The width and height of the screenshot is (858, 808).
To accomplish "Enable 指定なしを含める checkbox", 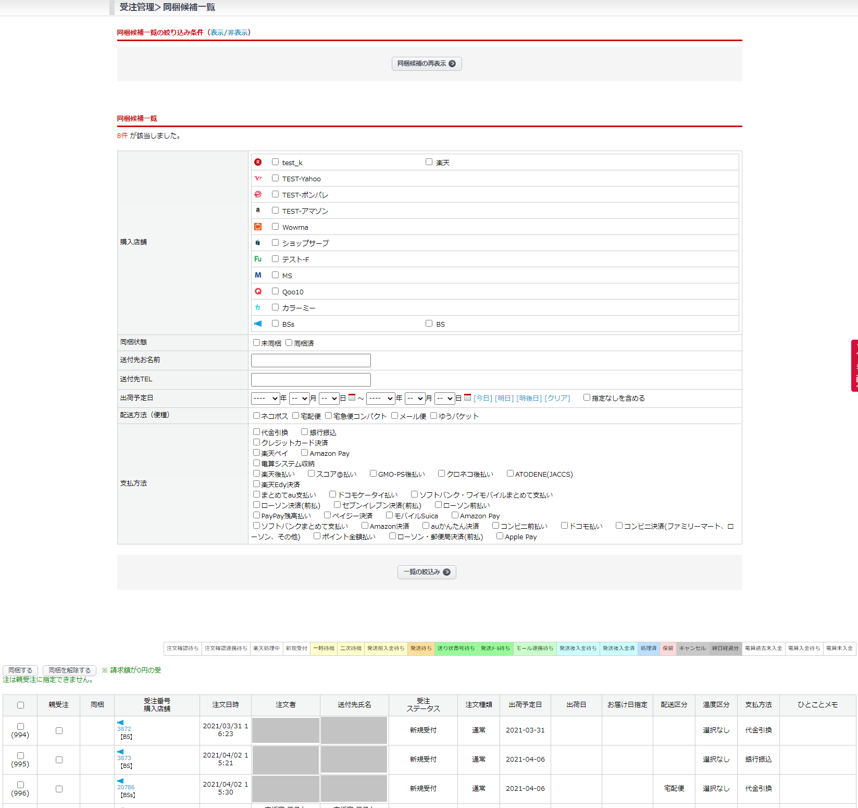I will [587, 397].
